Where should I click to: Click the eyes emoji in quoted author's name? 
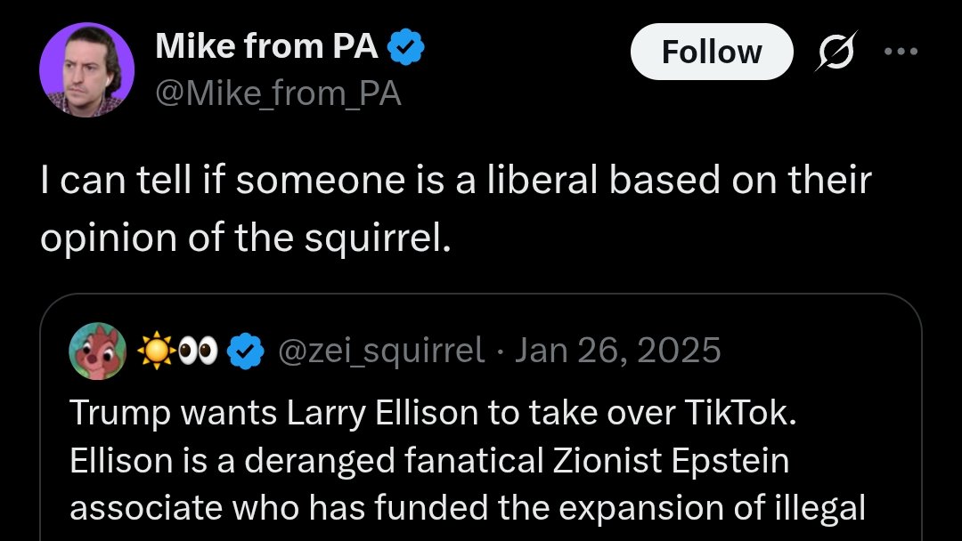[199, 351]
